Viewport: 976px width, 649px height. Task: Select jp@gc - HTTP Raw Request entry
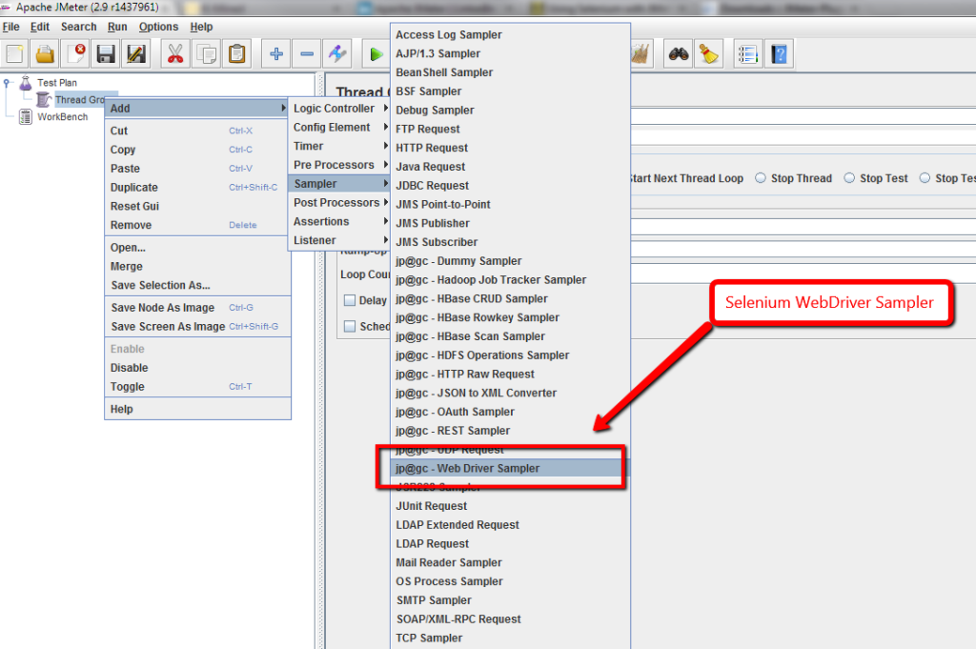pos(510,374)
